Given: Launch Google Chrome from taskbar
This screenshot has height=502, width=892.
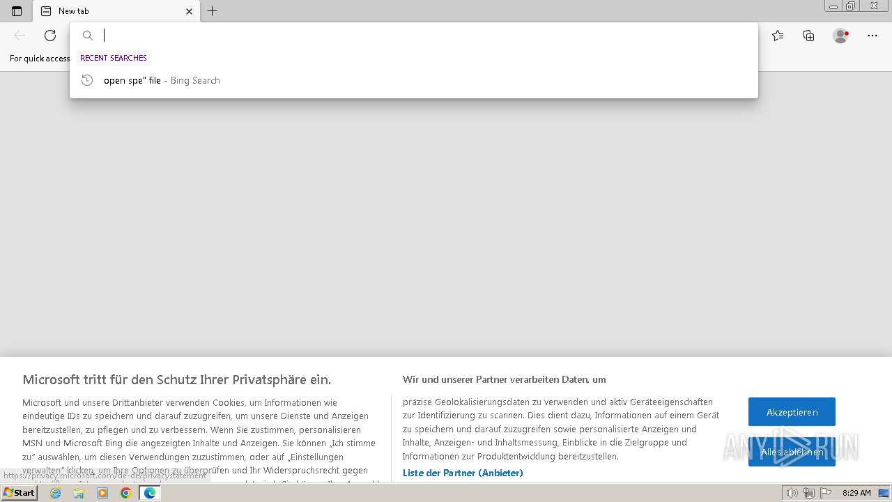Looking at the screenshot, I should point(125,493).
